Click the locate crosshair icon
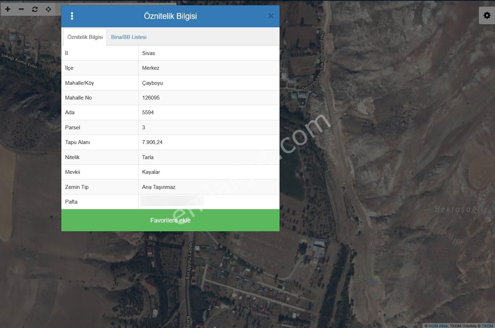495x328 pixels. click(x=48, y=9)
